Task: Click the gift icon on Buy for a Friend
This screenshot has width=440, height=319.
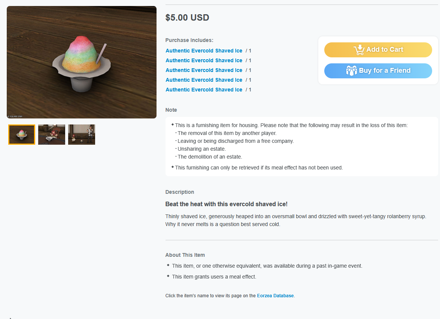Action: [x=351, y=70]
